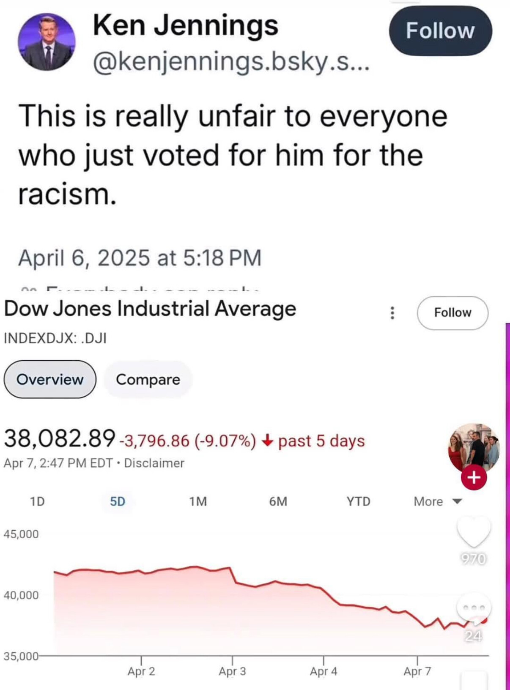Select the 1D time range
Viewport: 510px width, 690px height.
pyautogui.click(x=37, y=501)
